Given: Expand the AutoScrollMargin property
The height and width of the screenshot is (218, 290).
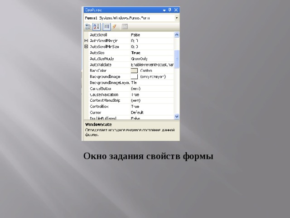Looking at the screenshot, I should pyautogui.click(x=86, y=40).
